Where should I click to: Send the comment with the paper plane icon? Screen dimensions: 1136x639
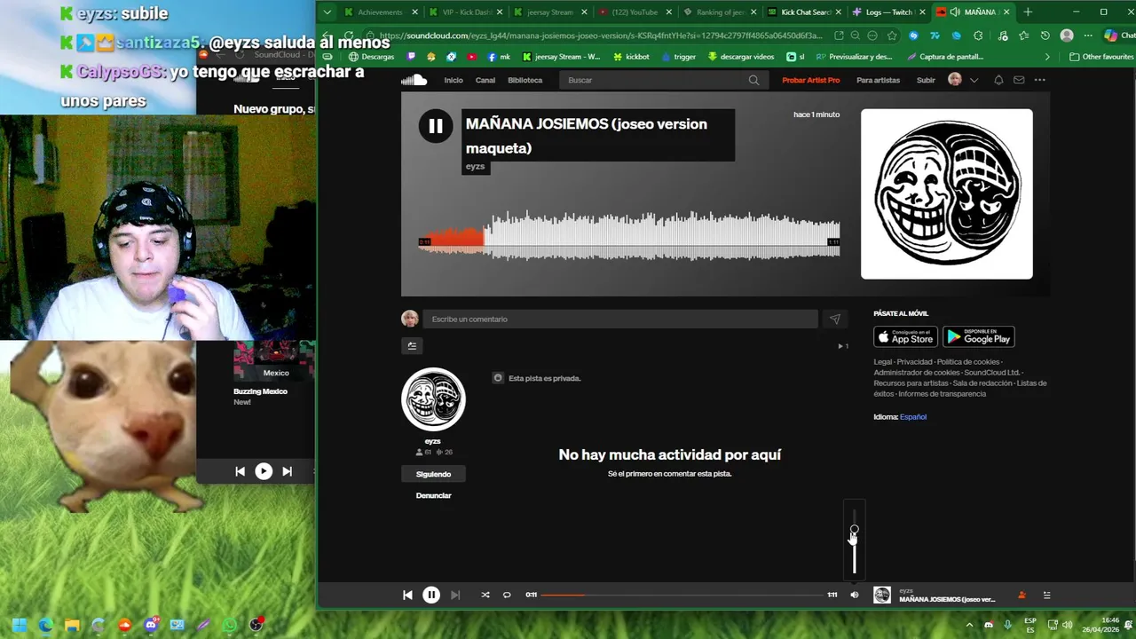834,319
